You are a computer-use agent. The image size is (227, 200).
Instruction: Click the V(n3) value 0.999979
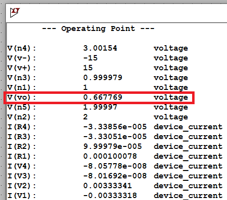click(x=103, y=78)
